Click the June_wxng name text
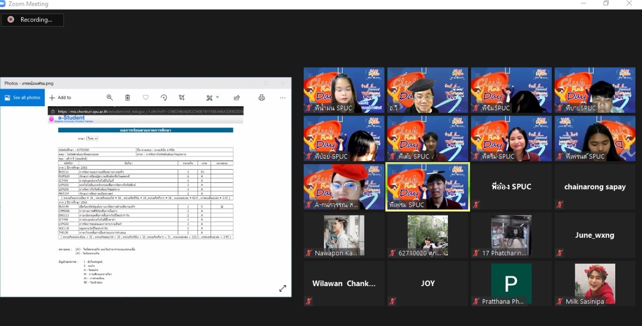Viewport: 642px width, 326px height. [595, 235]
